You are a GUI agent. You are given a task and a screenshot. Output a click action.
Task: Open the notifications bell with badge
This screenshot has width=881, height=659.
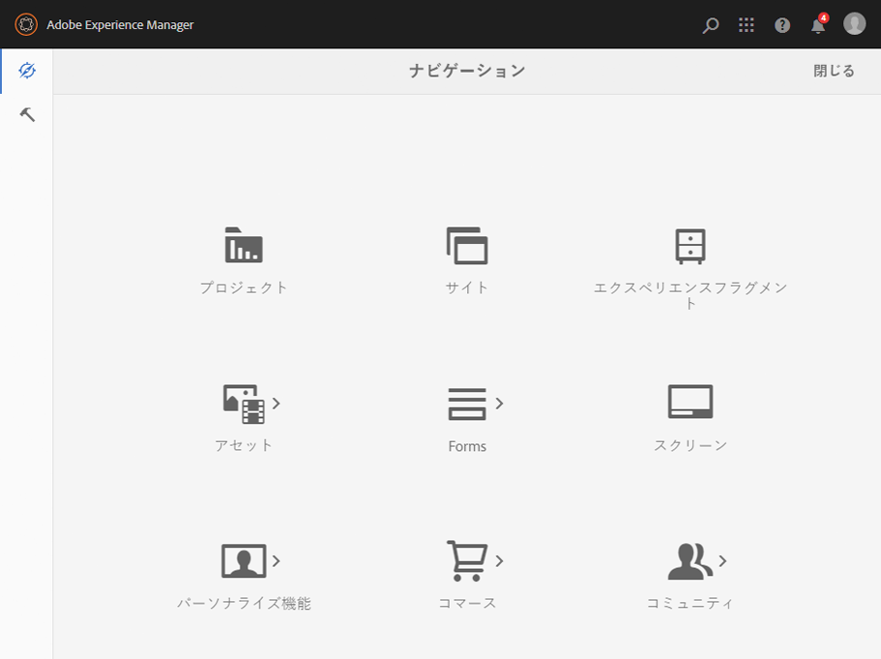point(819,24)
